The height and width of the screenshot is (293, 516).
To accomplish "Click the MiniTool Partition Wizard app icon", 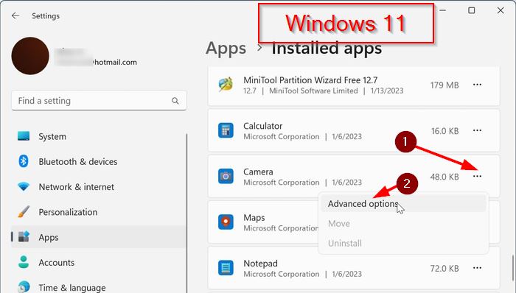I will (226, 85).
